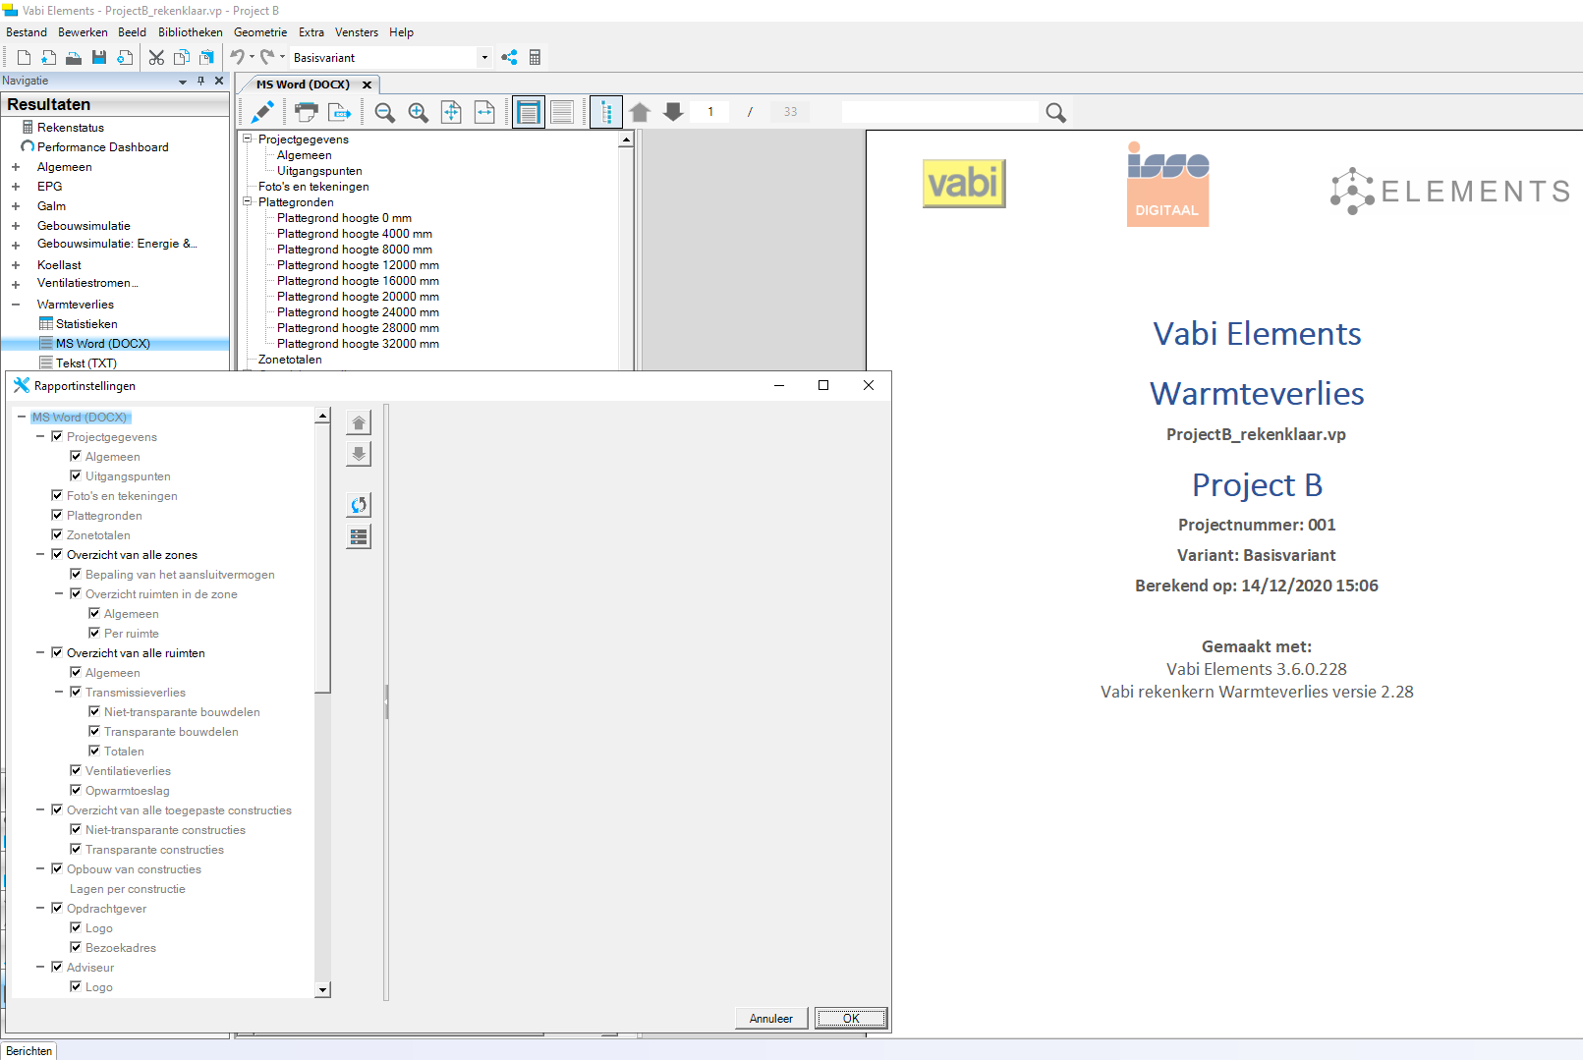Open the Geometrie menu
Image resolution: width=1583 pixels, height=1060 pixels.
(260, 32)
